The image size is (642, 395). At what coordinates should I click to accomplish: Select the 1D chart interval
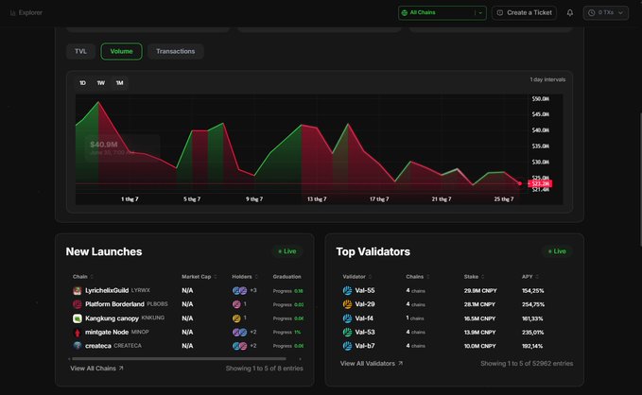(x=82, y=83)
